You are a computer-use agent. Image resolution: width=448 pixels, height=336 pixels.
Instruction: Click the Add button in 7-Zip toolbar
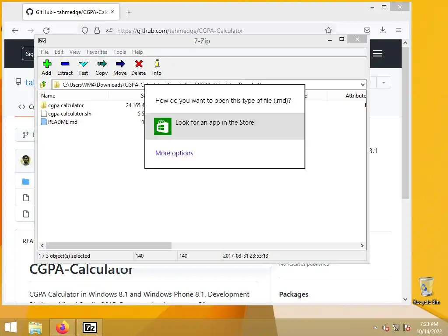click(46, 67)
